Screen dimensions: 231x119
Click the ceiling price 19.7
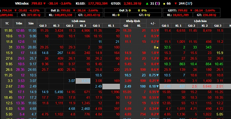coord(21,97)
